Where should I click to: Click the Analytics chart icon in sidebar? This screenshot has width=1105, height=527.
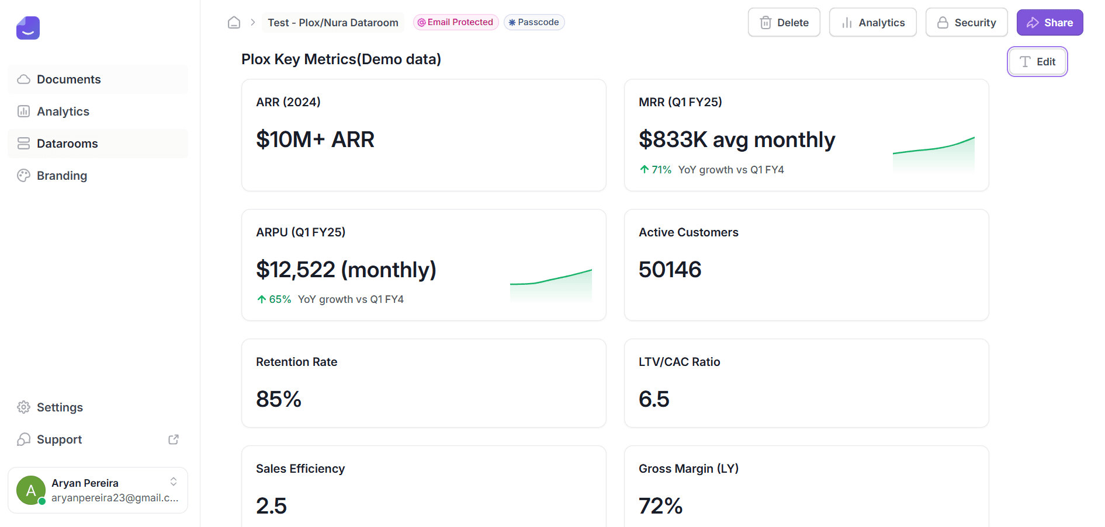(x=23, y=111)
